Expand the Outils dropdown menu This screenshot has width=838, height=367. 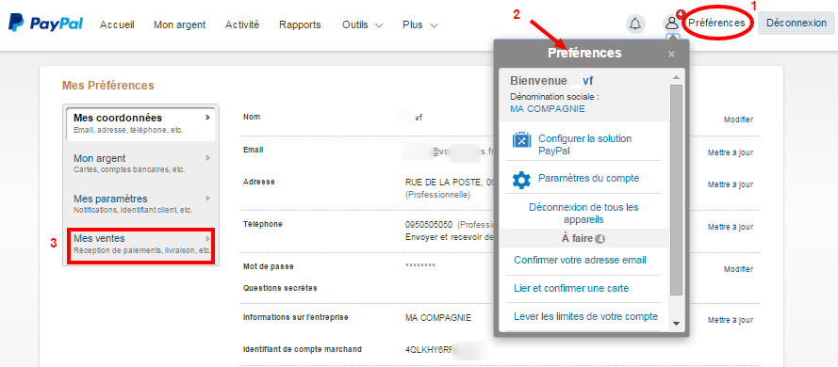click(x=362, y=24)
